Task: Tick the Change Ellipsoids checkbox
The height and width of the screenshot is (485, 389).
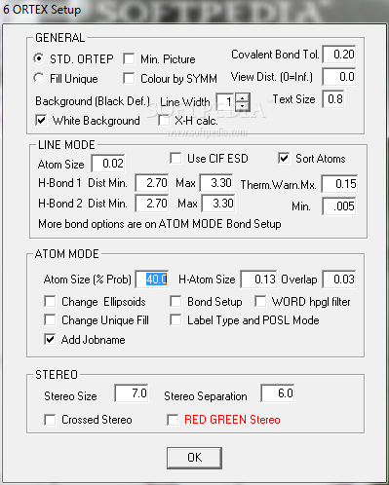Action: [x=50, y=301]
